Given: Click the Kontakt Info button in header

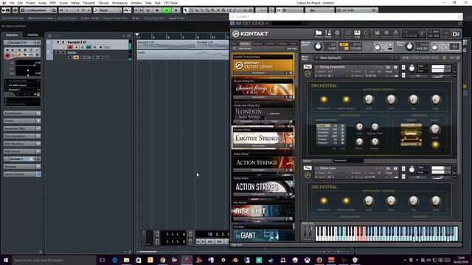Looking at the screenshot, I should [338, 33].
